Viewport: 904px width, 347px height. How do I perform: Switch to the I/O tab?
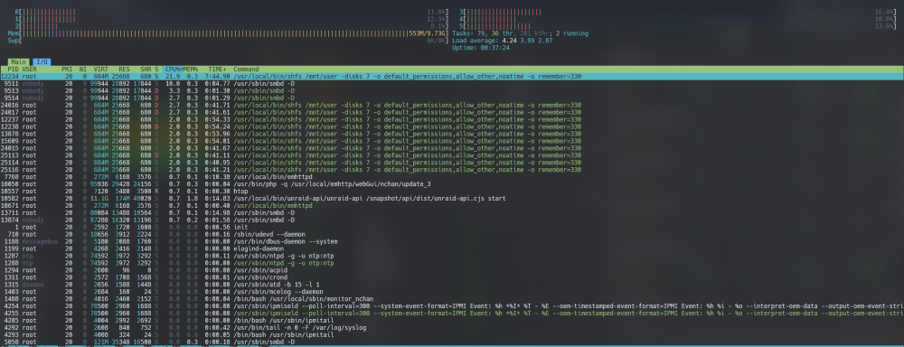pos(42,61)
